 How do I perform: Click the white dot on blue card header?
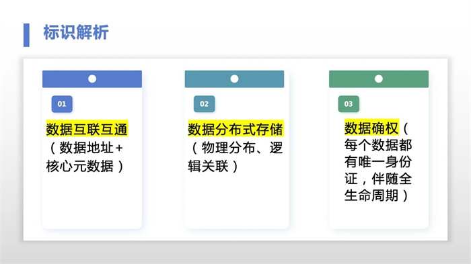click(92, 79)
